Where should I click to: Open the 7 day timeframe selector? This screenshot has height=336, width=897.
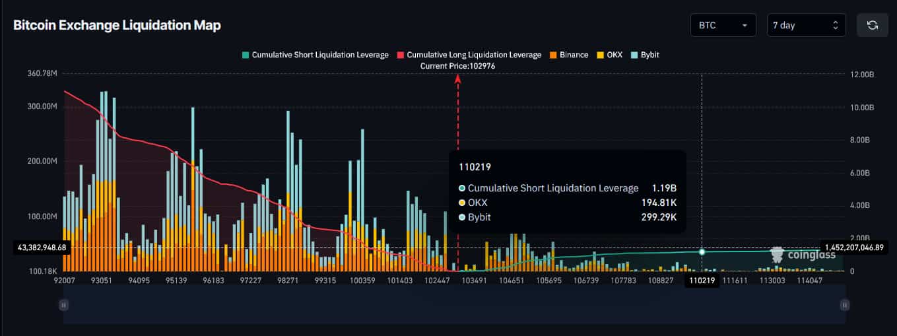805,25
